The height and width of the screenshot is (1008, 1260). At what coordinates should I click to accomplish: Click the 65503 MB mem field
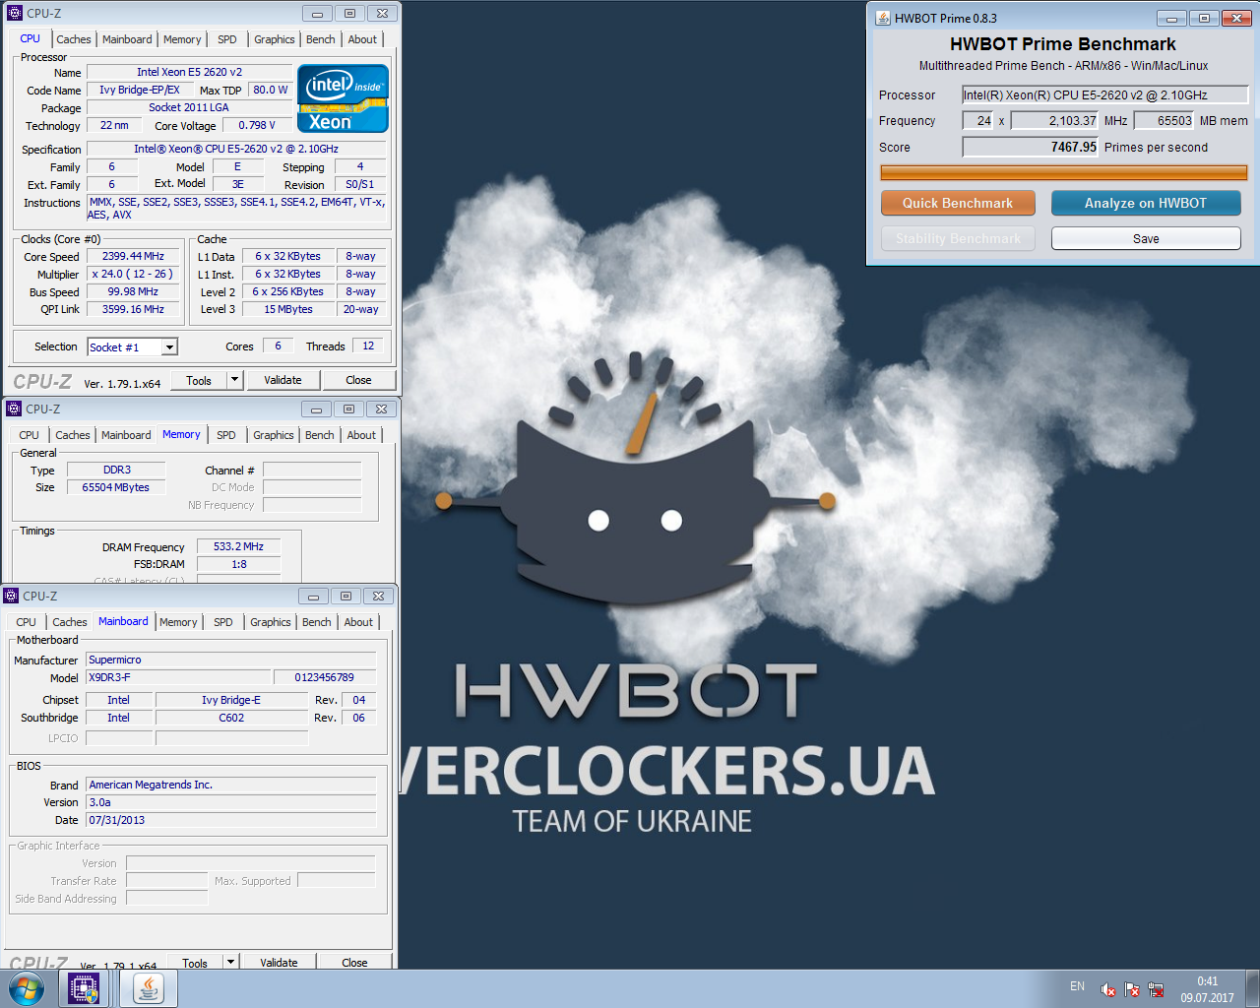point(1164,120)
